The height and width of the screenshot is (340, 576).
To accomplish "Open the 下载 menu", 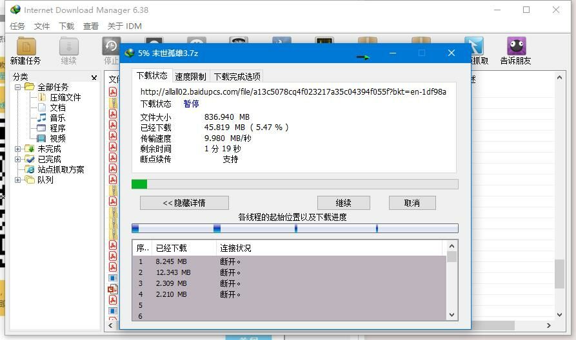I will [66, 26].
